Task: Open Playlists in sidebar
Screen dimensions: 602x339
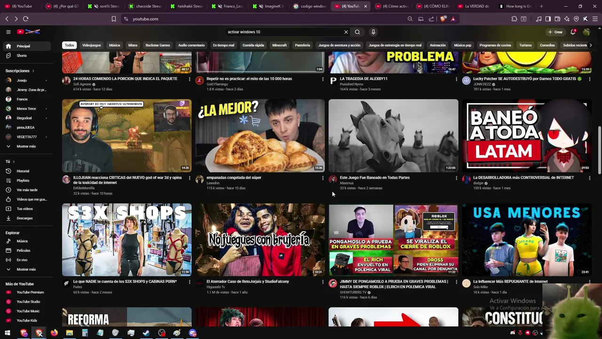Action: (28, 180)
